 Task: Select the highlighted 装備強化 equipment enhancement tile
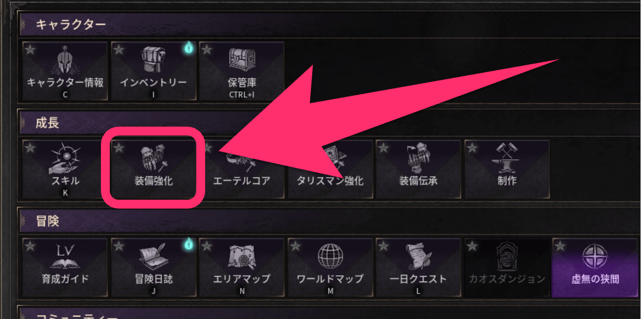tap(154, 169)
